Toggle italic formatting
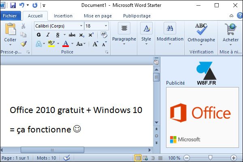The height and width of the screenshot is (162, 243). [48, 35]
